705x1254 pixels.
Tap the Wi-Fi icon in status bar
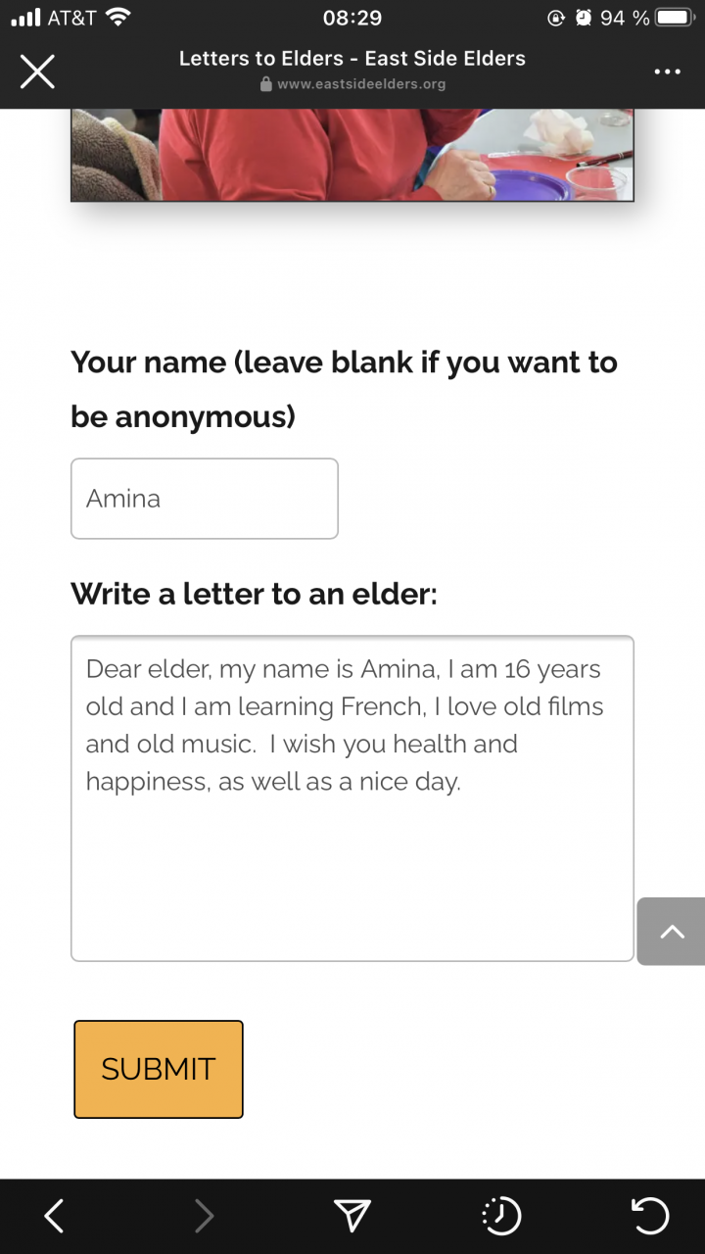(117, 18)
